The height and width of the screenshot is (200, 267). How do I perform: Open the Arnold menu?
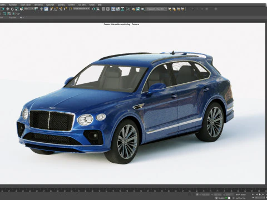tap(92, 5)
